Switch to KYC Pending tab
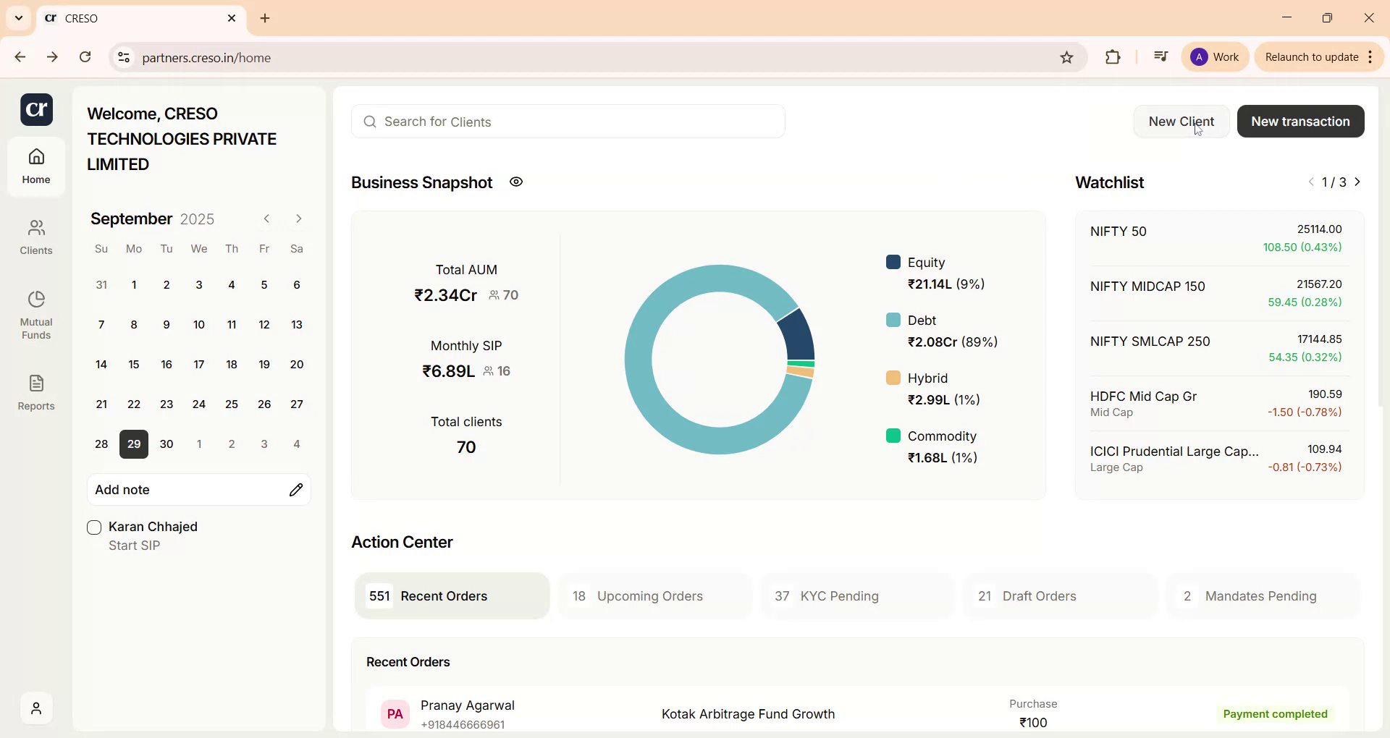 pyautogui.click(x=856, y=596)
